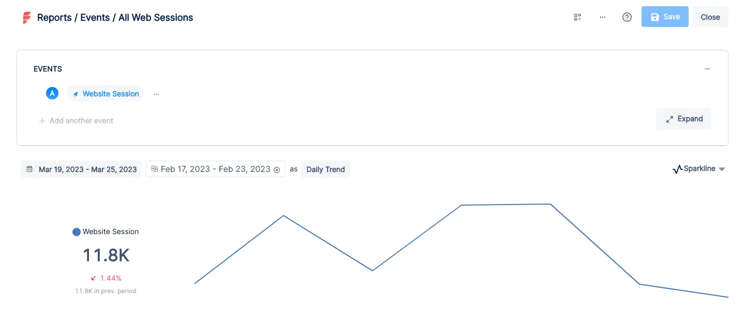Collapse the EVENTS panel
The height and width of the screenshot is (318, 745).
coord(707,68)
